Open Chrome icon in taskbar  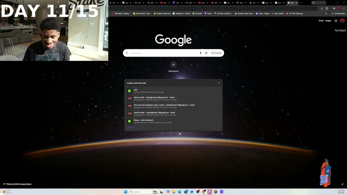point(204,192)
